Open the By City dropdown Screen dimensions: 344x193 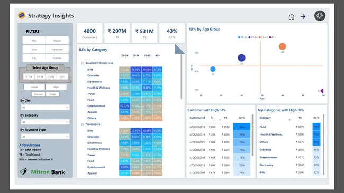pos(45,108)
